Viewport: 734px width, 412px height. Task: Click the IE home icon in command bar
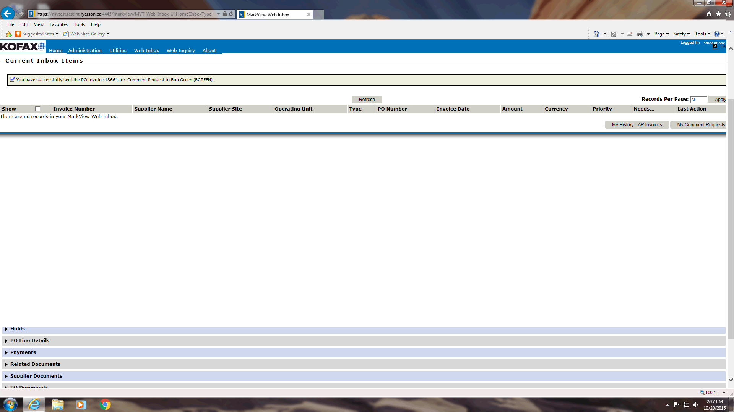pos(596,34)
